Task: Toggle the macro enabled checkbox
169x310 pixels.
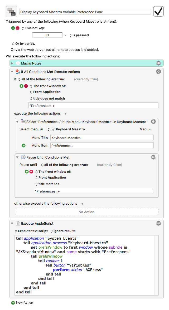Action: click(x=158, y=11)
